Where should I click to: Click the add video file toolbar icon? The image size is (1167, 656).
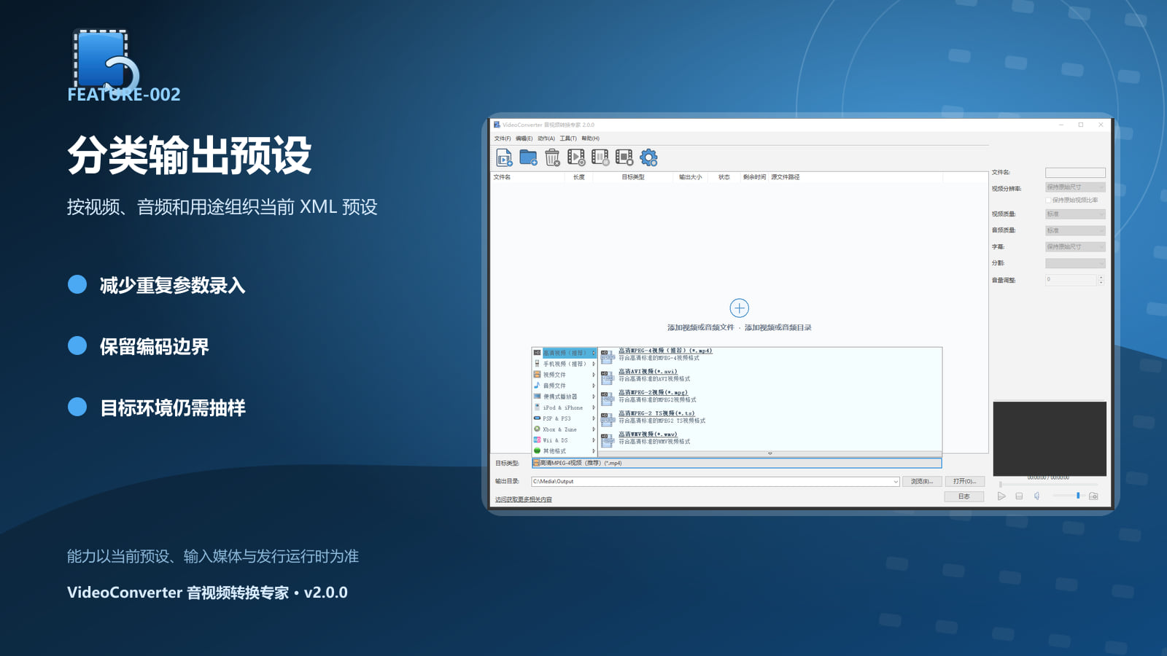point(504,157)
